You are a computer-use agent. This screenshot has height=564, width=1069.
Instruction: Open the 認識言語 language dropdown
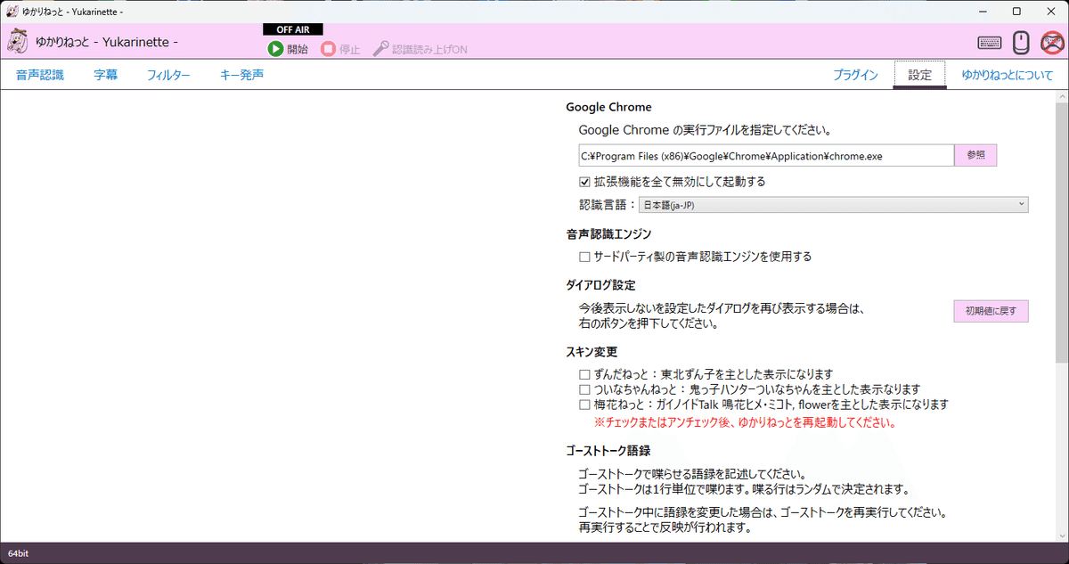(x=834, y=205)
